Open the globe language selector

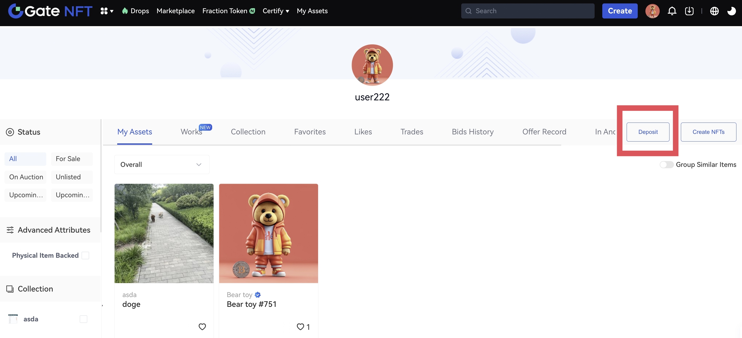714,11
